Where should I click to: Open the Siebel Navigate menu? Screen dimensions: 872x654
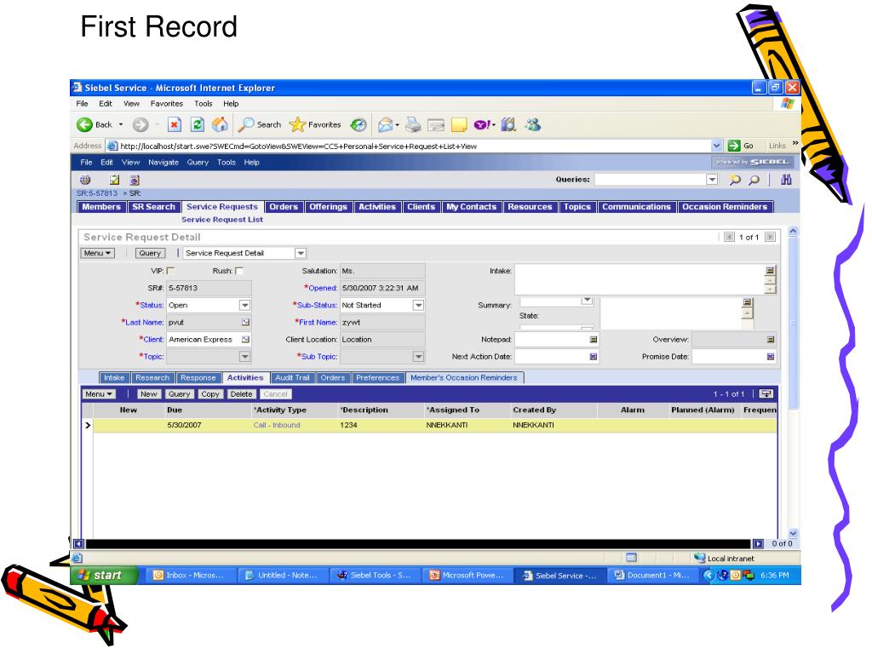(163, 163)
